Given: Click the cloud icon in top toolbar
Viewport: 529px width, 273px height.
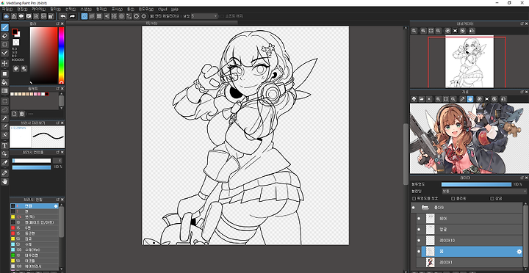Looking at the screenshot, I should pos(7,16).
